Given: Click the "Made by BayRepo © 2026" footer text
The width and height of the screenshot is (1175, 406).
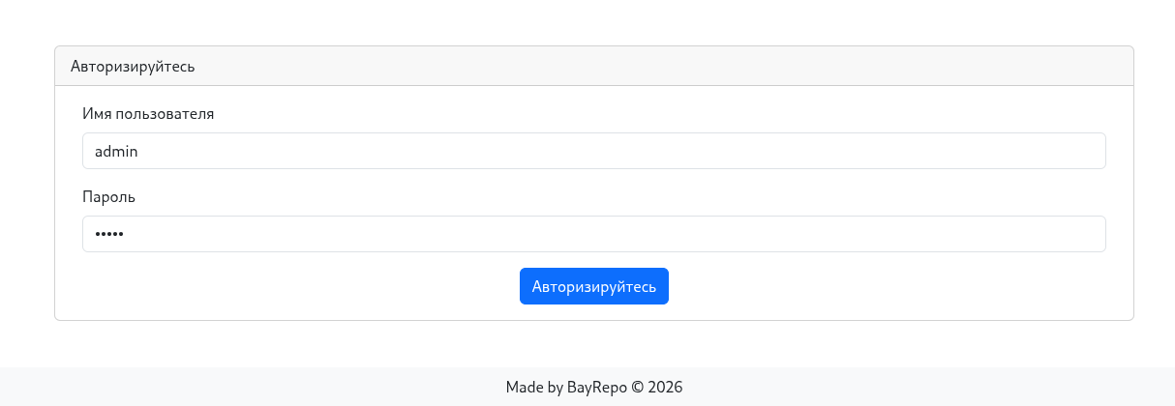Looking at the screenshot, I should [x=593, y=388].
